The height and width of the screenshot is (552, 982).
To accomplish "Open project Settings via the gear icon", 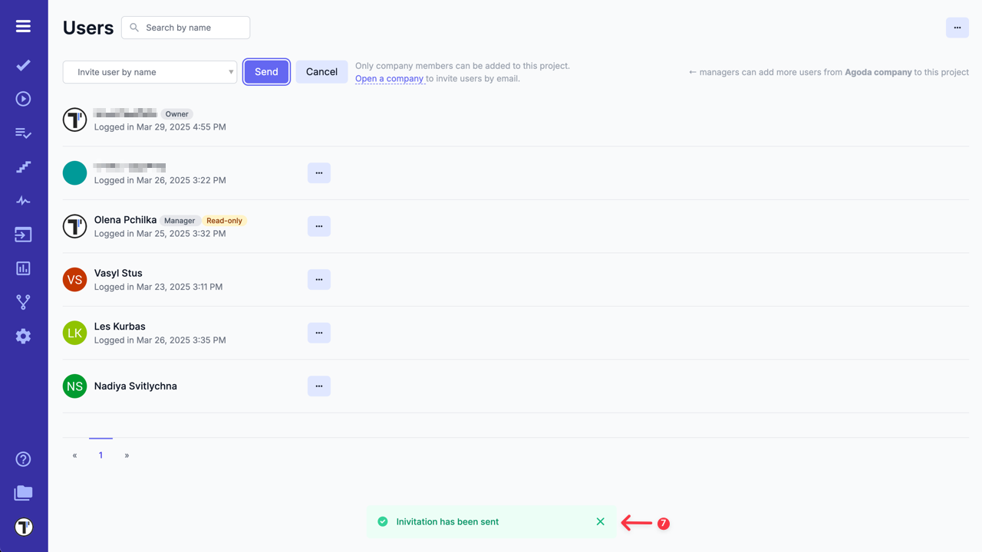I will click(x=23, y=336).
